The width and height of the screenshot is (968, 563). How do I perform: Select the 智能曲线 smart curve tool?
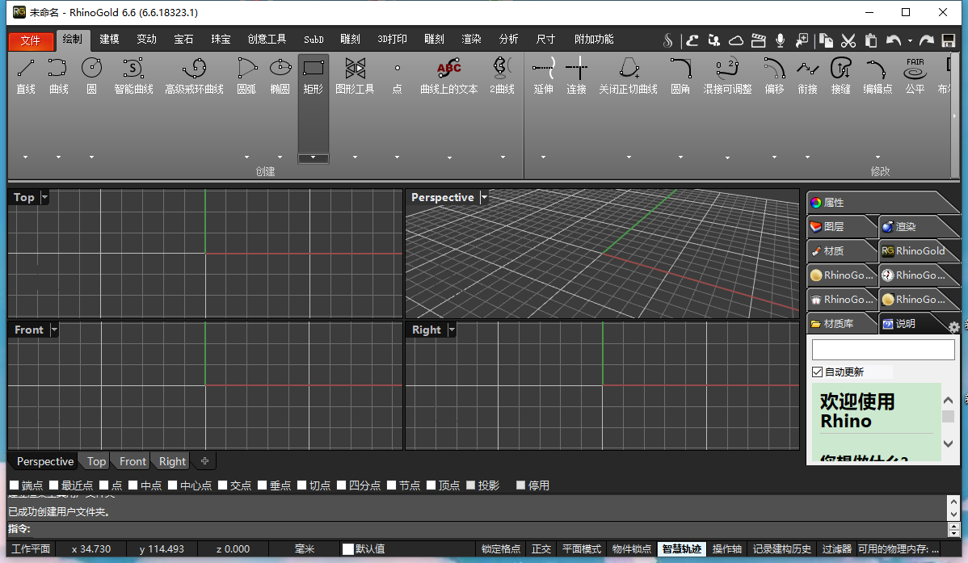point(133,76)
